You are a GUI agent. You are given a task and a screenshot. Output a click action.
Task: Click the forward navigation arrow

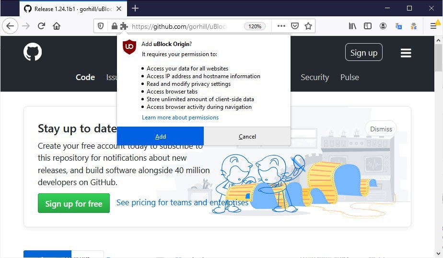26,26
